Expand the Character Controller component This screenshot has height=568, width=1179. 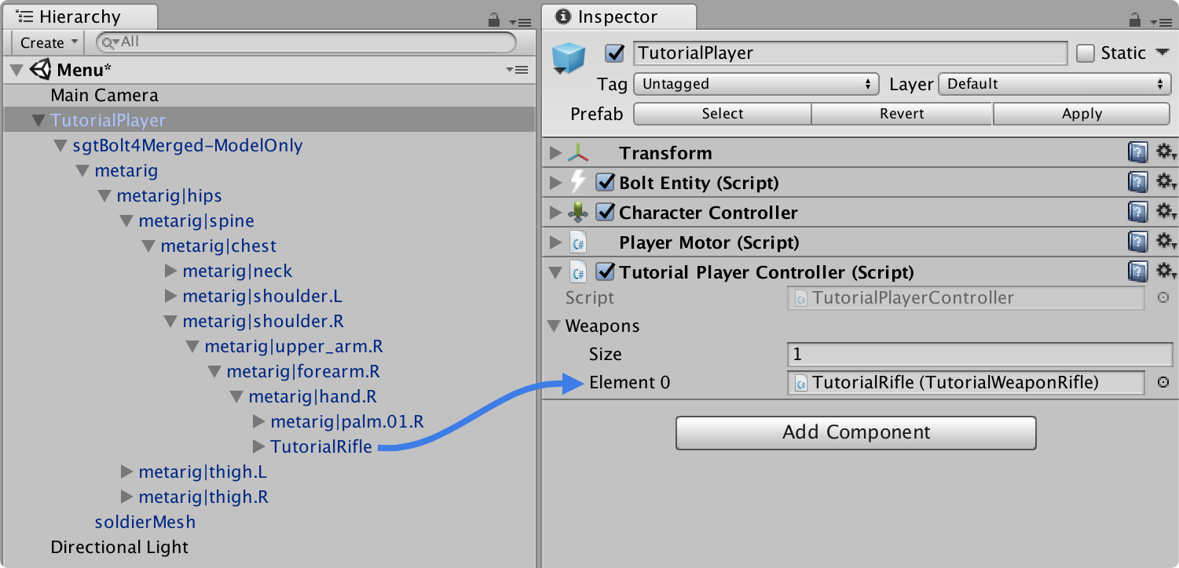[x=556, y=213]
